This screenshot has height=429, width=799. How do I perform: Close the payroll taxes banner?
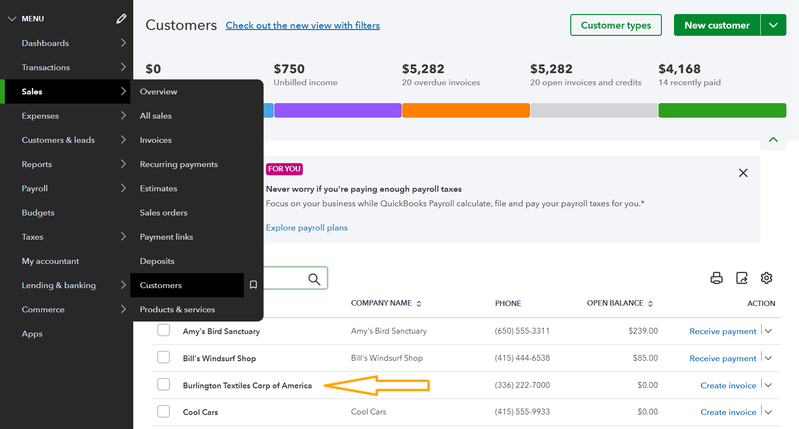tap(743, 173)
